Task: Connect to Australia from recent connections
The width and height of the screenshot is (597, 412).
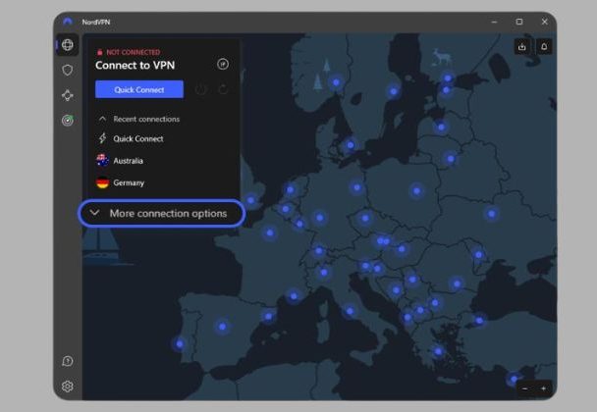Action: pyautogui.click(x=128, y=161)
